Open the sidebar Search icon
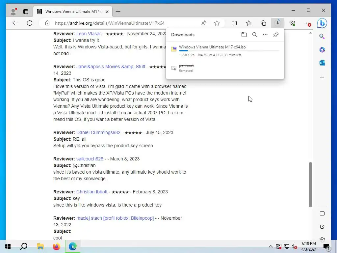 [322, 36]
